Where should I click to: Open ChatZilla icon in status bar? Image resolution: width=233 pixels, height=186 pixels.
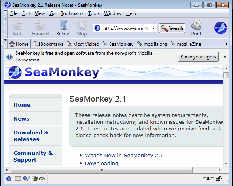pyautogui.click(x=42, y=179)
